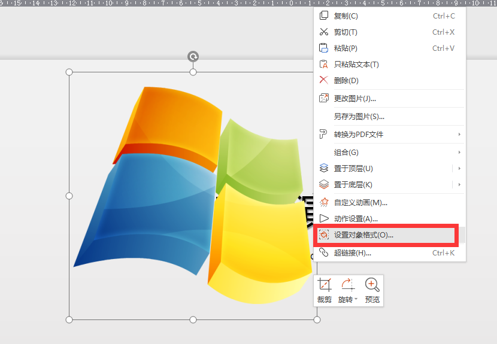The image size is (497, 344).
Task: Expand arrow beside 置于底层(K)
Action: (x=459, y=185)
